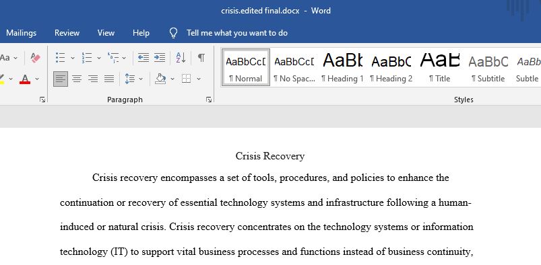
Task: Expand the Borders dropdown arrow
Action: [x=199, y=79]
